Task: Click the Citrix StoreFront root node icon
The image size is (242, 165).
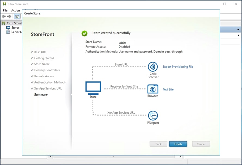Action: (4, 23)
